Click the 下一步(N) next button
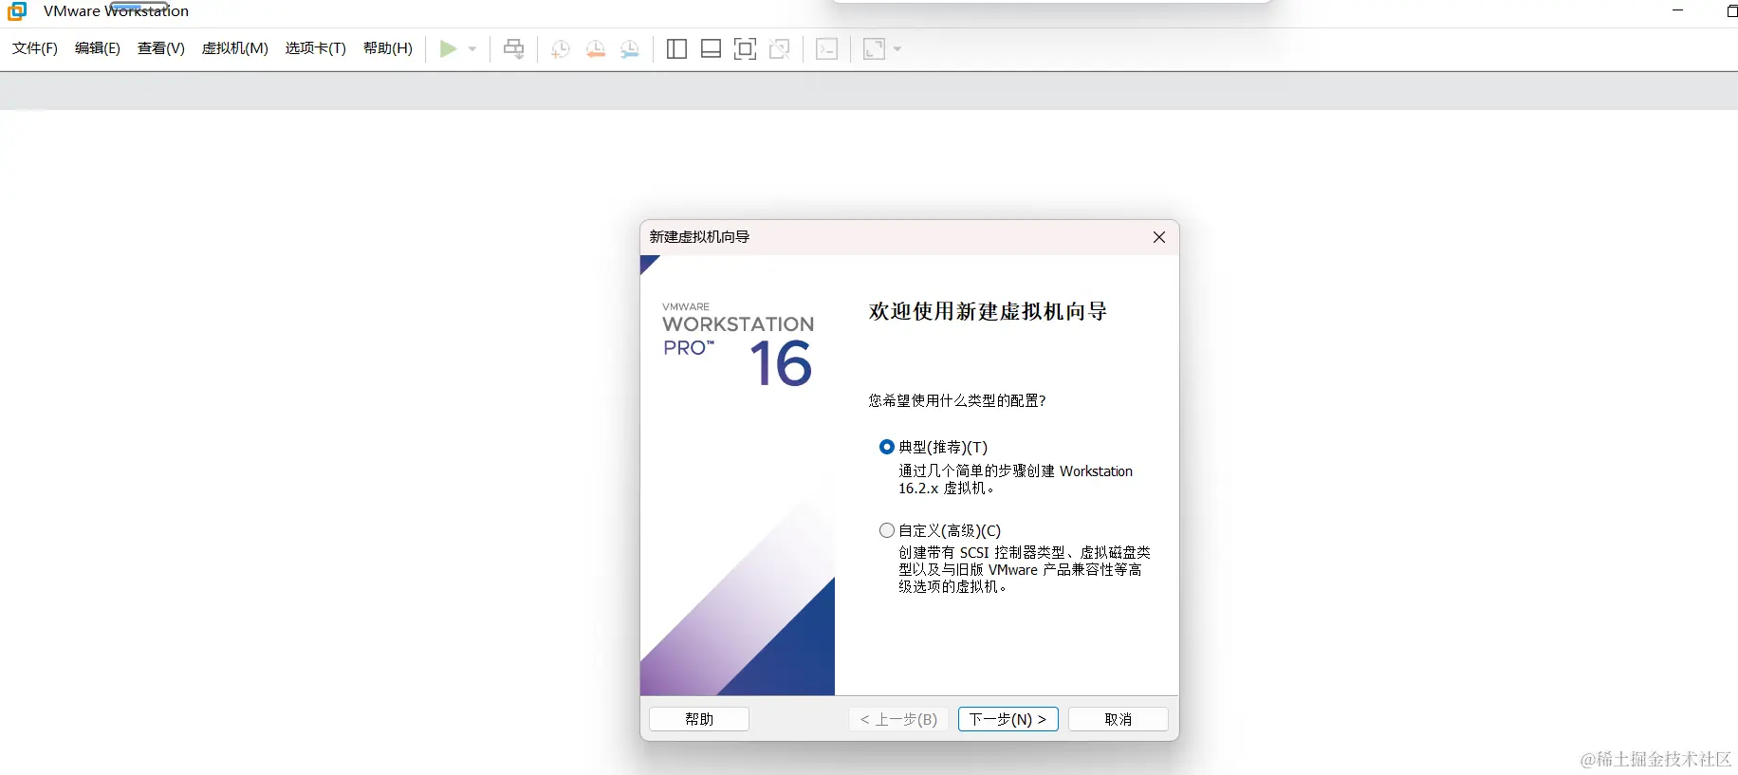Viewport: 1738px width, 775px height. tap(1008, 719)
